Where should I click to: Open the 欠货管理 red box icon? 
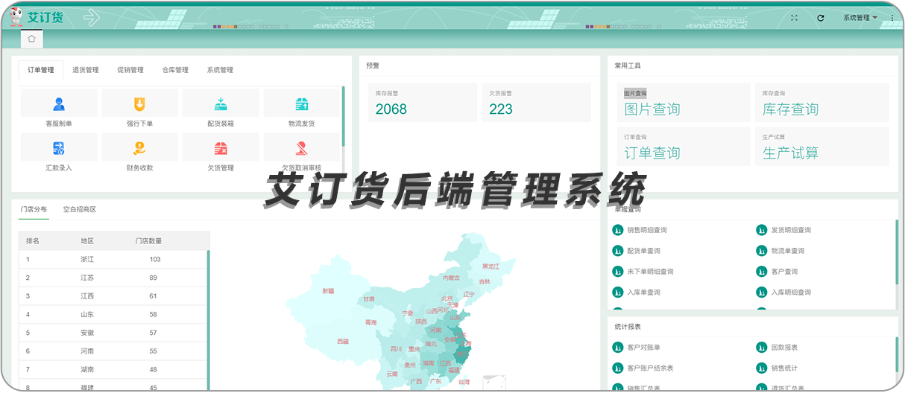221,148
